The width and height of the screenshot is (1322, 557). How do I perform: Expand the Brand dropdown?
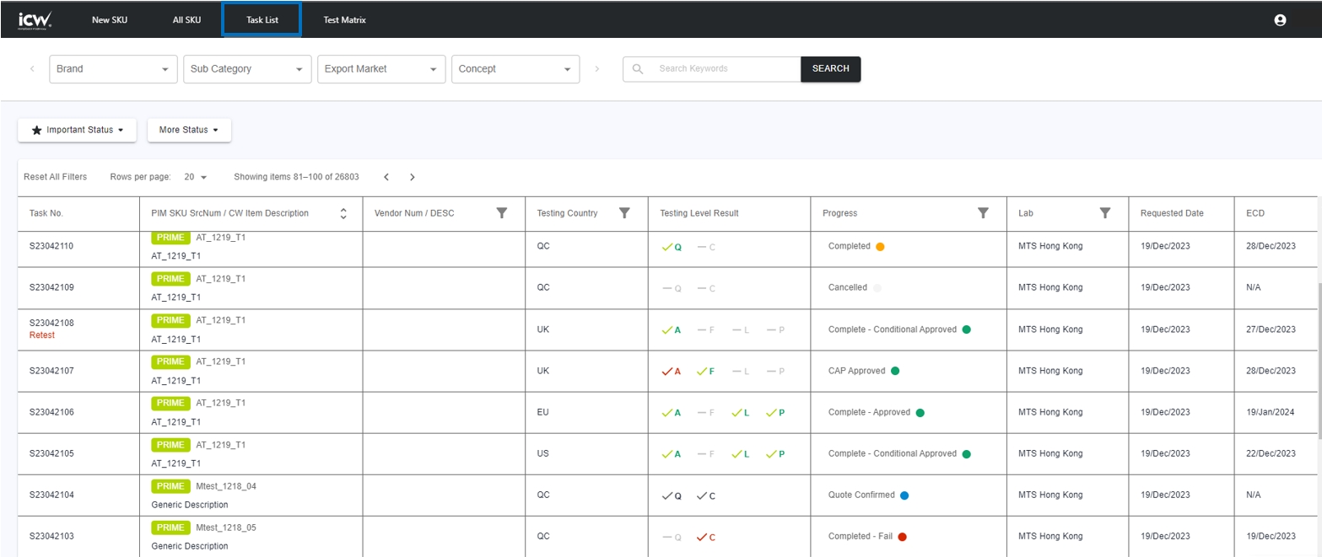(x=113, y=69)
